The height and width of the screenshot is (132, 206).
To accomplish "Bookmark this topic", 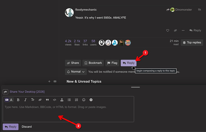I will click(x=93, y=63).
